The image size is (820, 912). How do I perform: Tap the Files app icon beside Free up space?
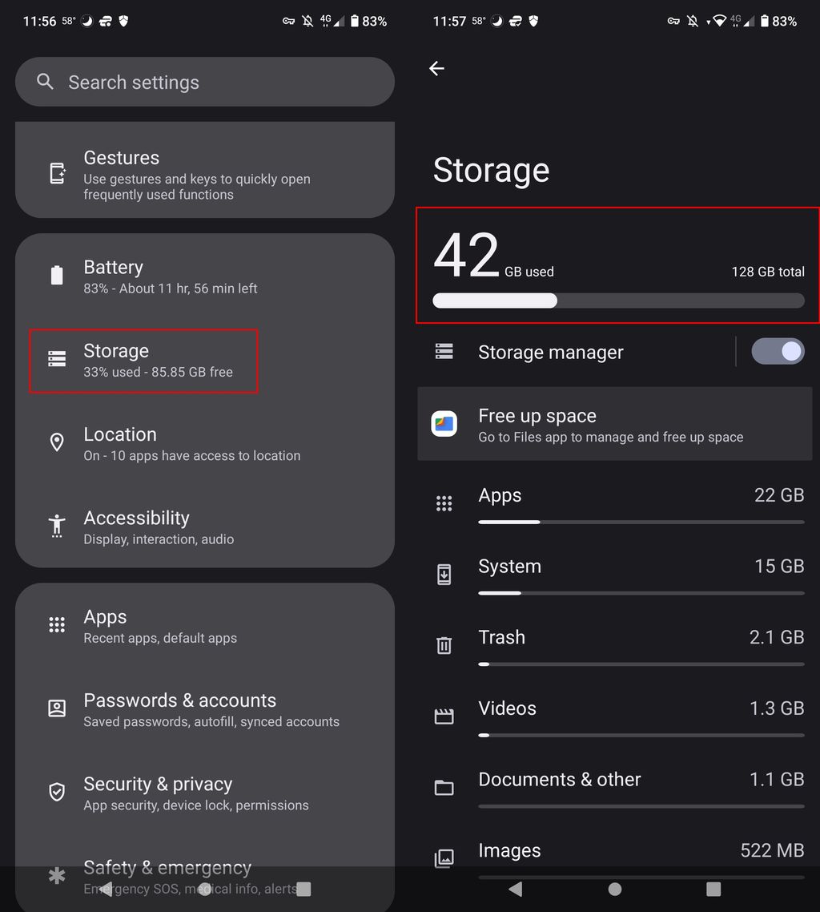click(445, 424)
